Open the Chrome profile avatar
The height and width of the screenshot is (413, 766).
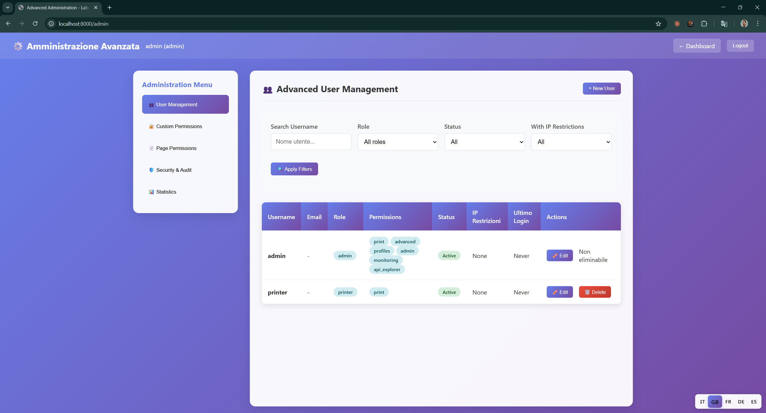pyautogui.click(x=744, y=24)
